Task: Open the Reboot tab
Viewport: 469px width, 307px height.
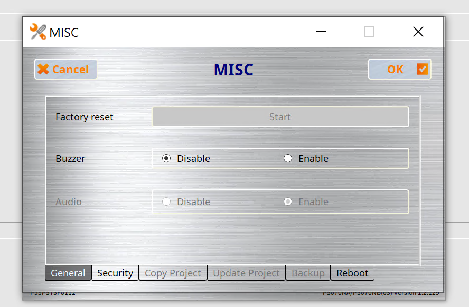Action: (352, 273)
